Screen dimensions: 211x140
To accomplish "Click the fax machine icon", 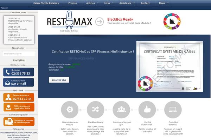I will click(x=9, y=122).
